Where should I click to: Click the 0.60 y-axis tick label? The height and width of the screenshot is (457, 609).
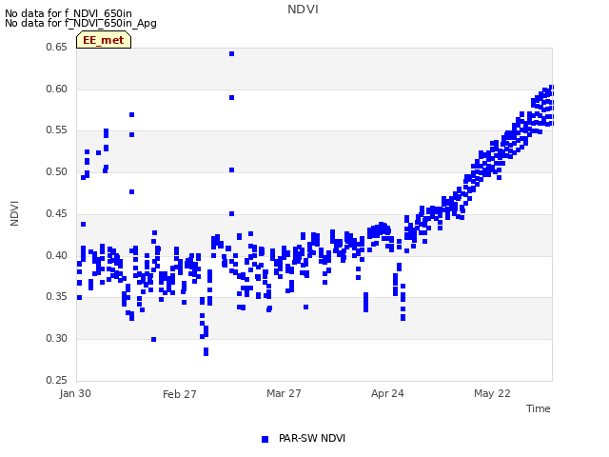(x=56, y=89)
